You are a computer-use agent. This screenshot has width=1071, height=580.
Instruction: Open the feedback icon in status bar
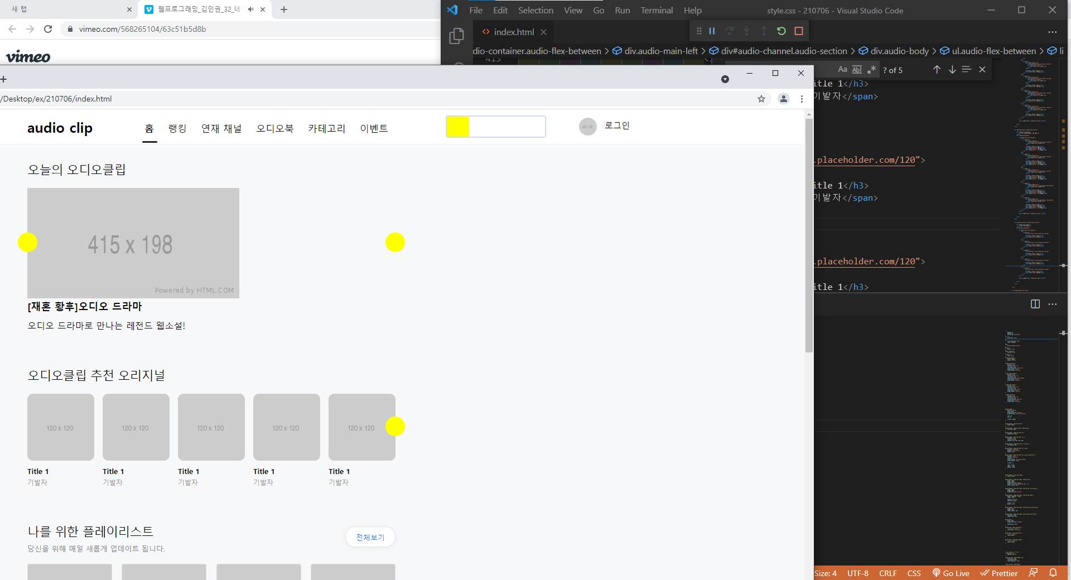[x=1034, y=573]
